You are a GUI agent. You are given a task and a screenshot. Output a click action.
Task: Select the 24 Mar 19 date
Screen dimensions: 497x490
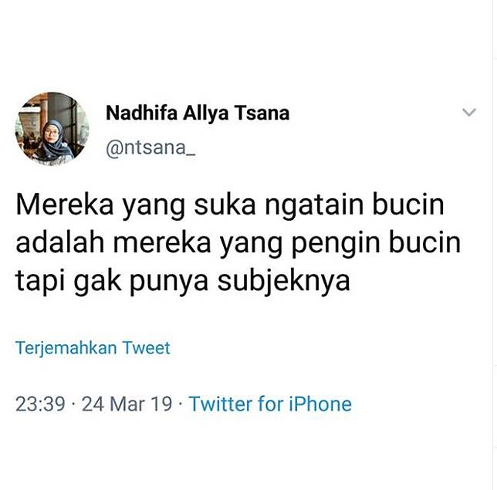[127, 404]
